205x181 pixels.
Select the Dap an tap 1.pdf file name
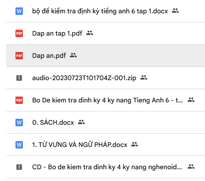pos(57,33)
